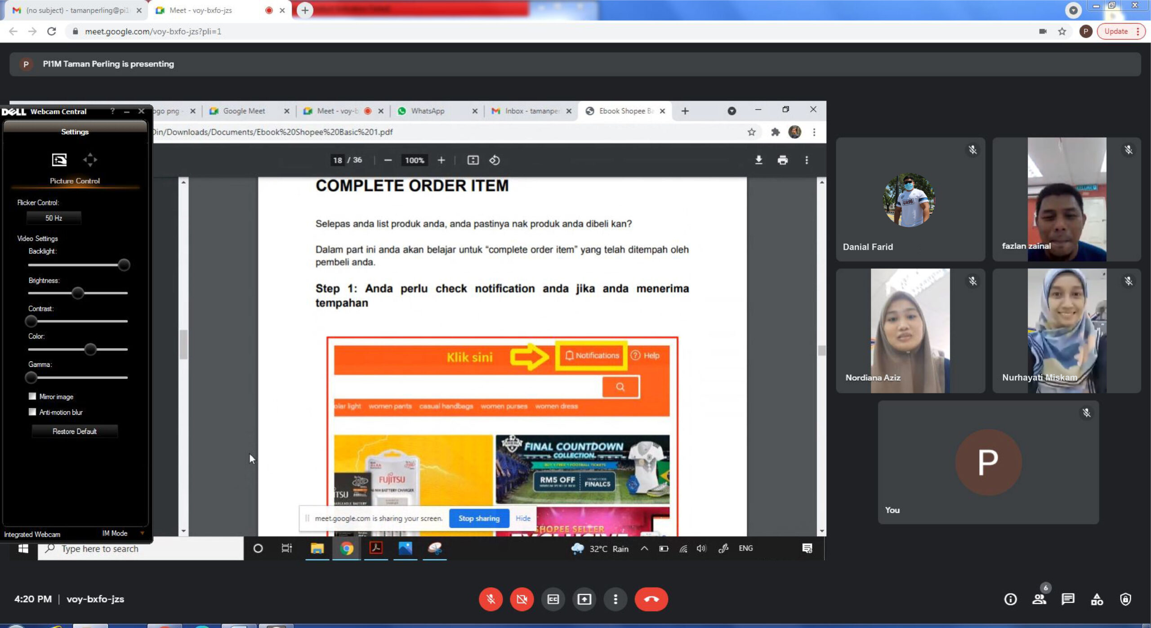Screen dimensions: 1151x628
Task: Click the present now icon
Action: tap(584, 599)
